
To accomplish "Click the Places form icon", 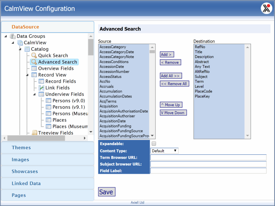I will click(48, 120).
